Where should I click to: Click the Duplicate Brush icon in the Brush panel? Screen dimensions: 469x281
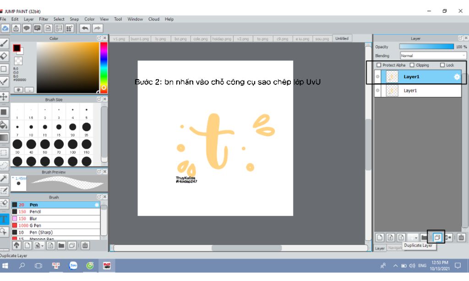[72, 246]
